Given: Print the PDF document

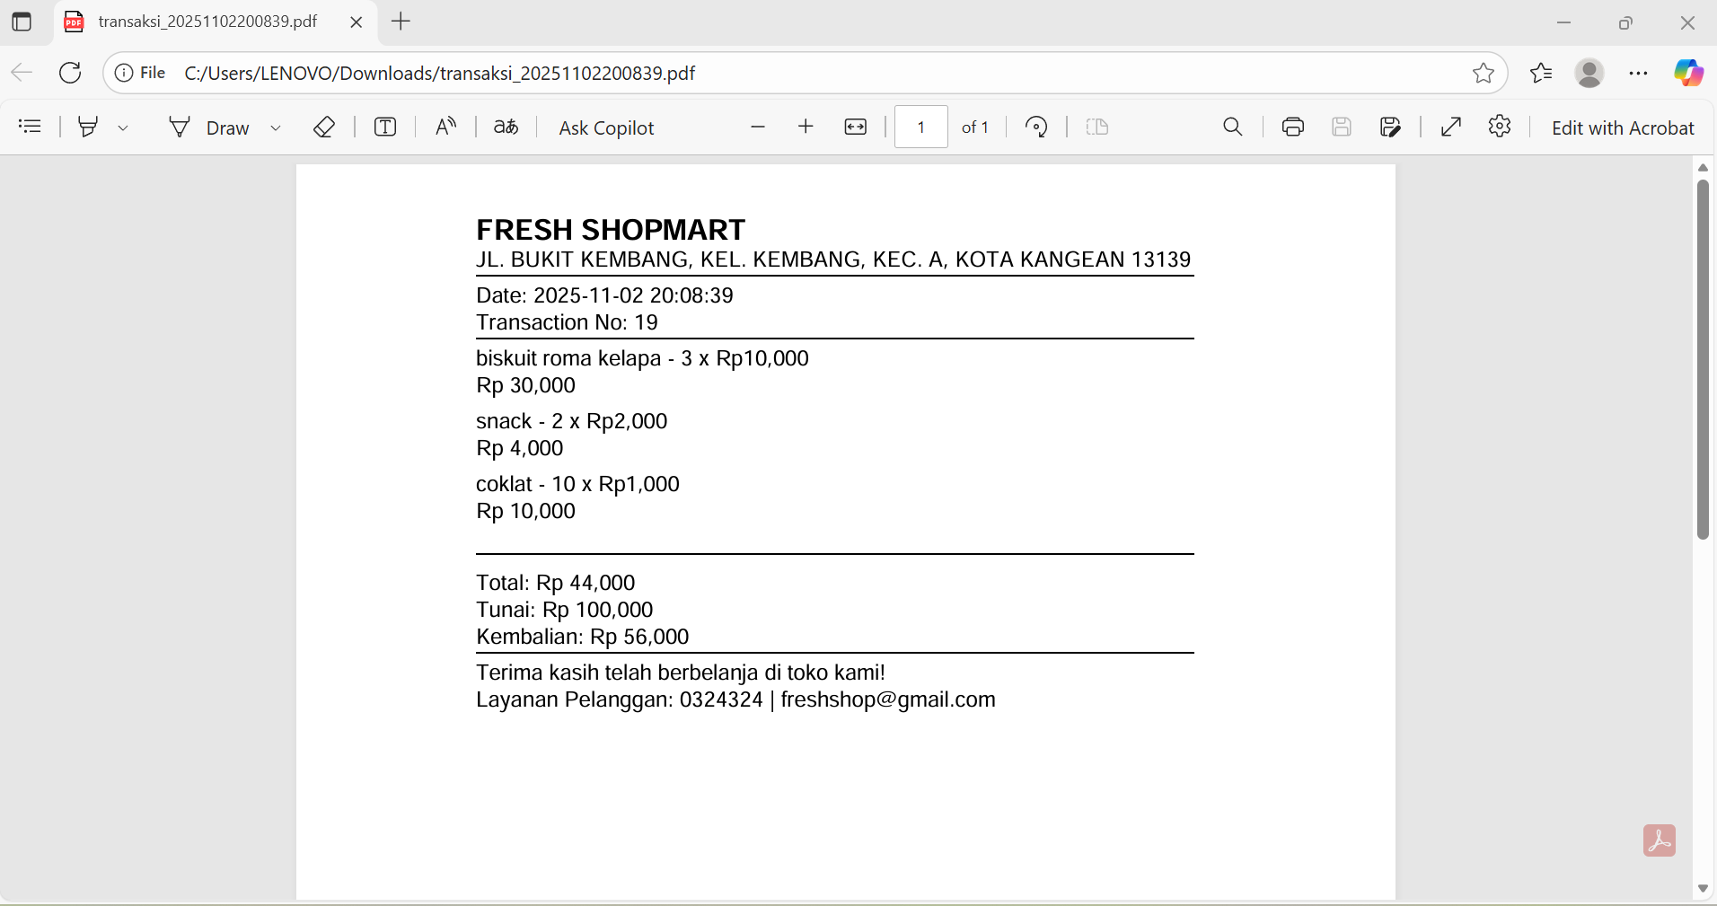Looking at the screenshot, I should 1293,127.
